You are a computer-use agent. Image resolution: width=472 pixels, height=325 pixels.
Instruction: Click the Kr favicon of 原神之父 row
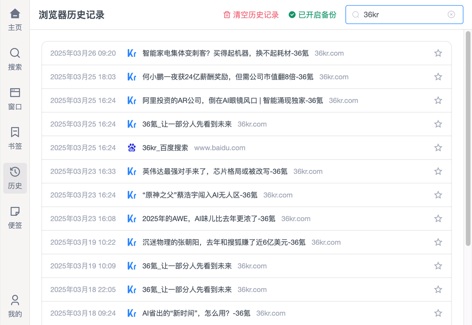coord(132,195)
